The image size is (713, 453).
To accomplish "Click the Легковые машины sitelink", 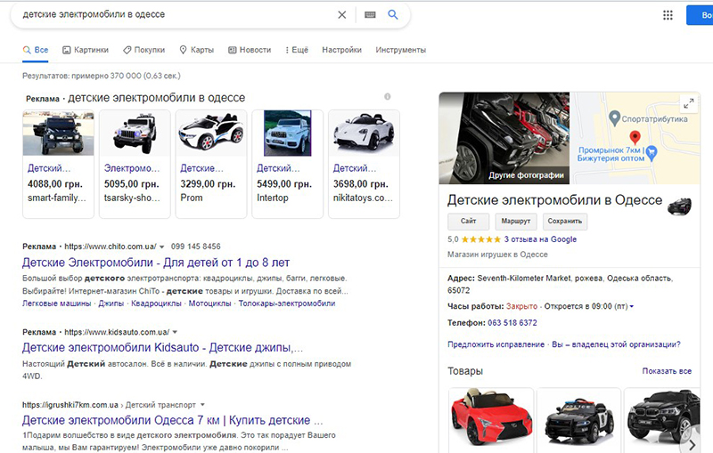I will pos(57,303).
